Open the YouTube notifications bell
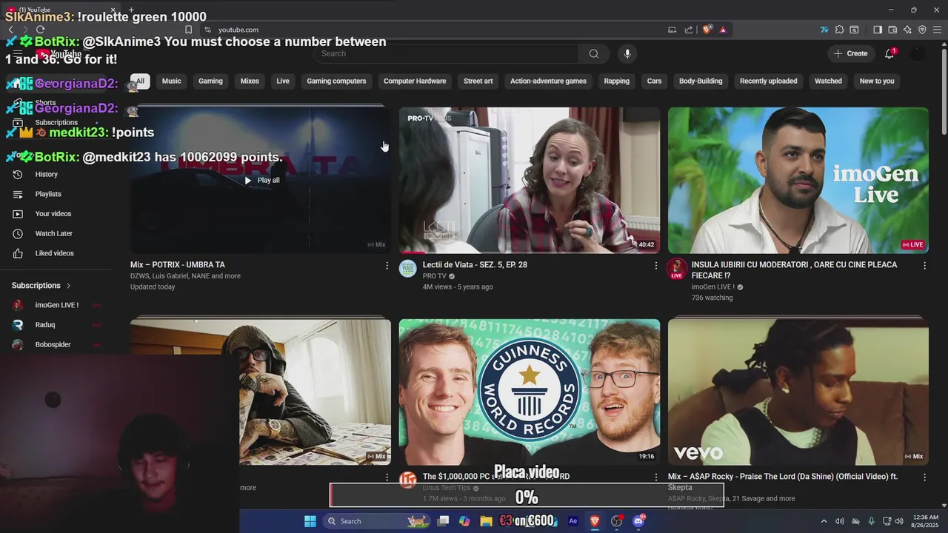948x533 pixels. tap(889, 53)
